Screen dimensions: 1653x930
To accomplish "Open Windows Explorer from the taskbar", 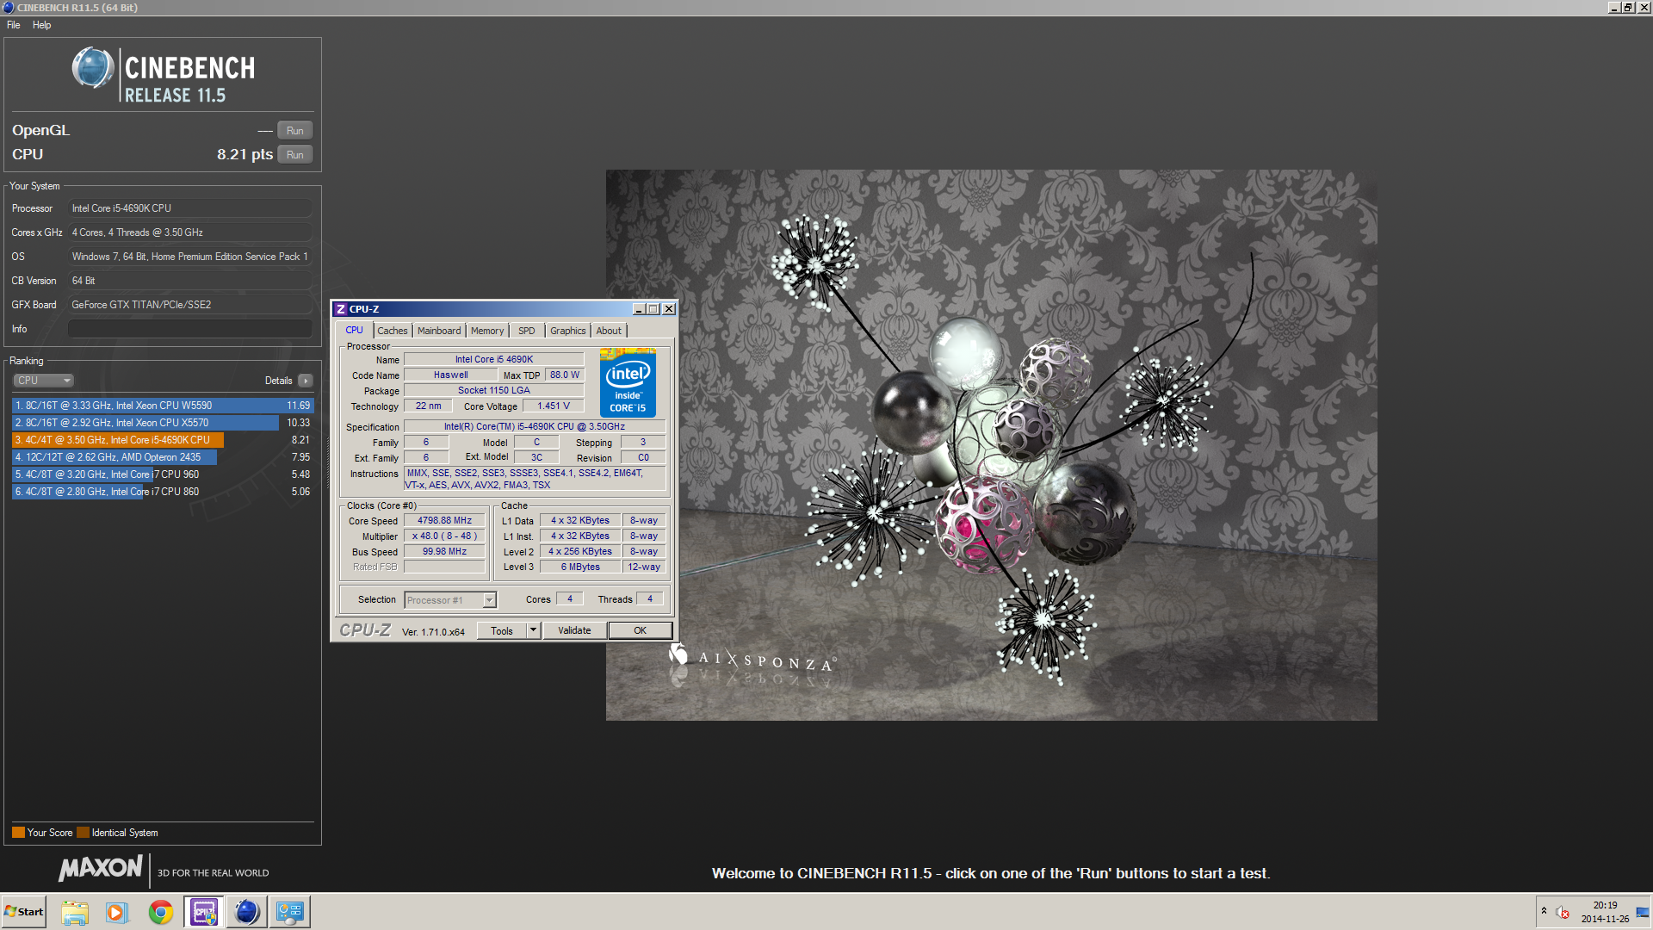I will tap(75, 912).
